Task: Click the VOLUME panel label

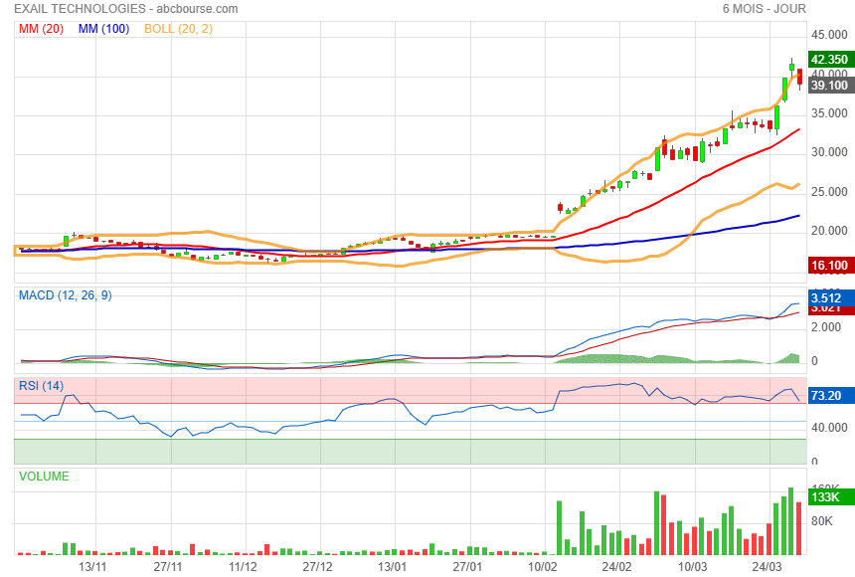Action: pyautogui.click(x=44, y=477)
